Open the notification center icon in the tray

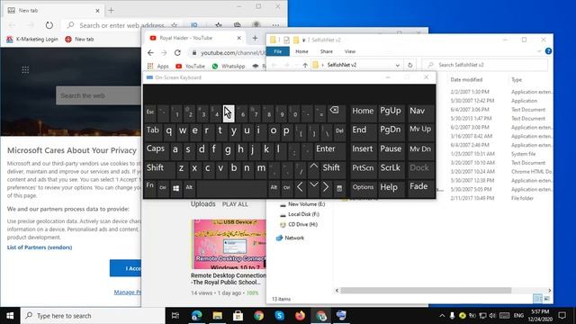point(562,316)
